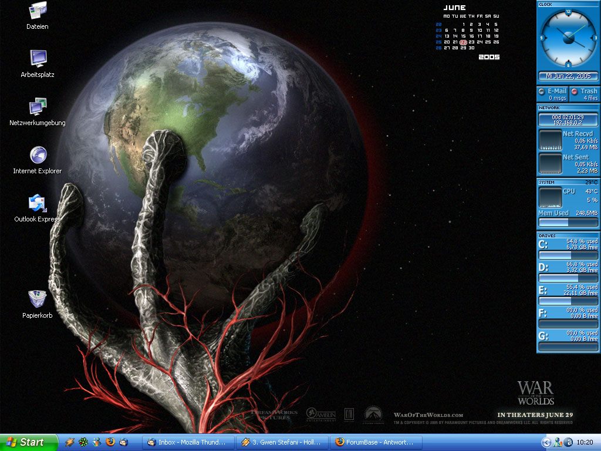
Task: Click the Net Sent graph
Action: coord(551,164)
